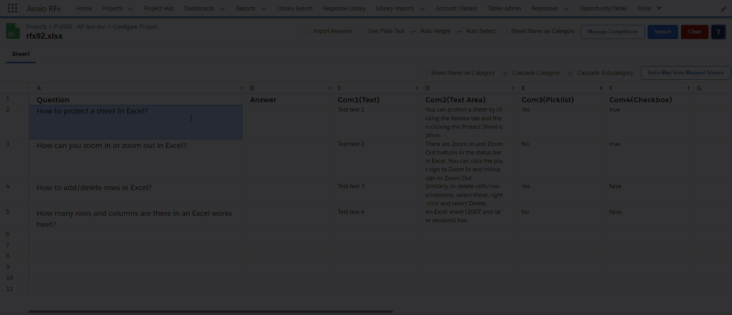Enable the Import Answers checkbox

coord(306,31)
